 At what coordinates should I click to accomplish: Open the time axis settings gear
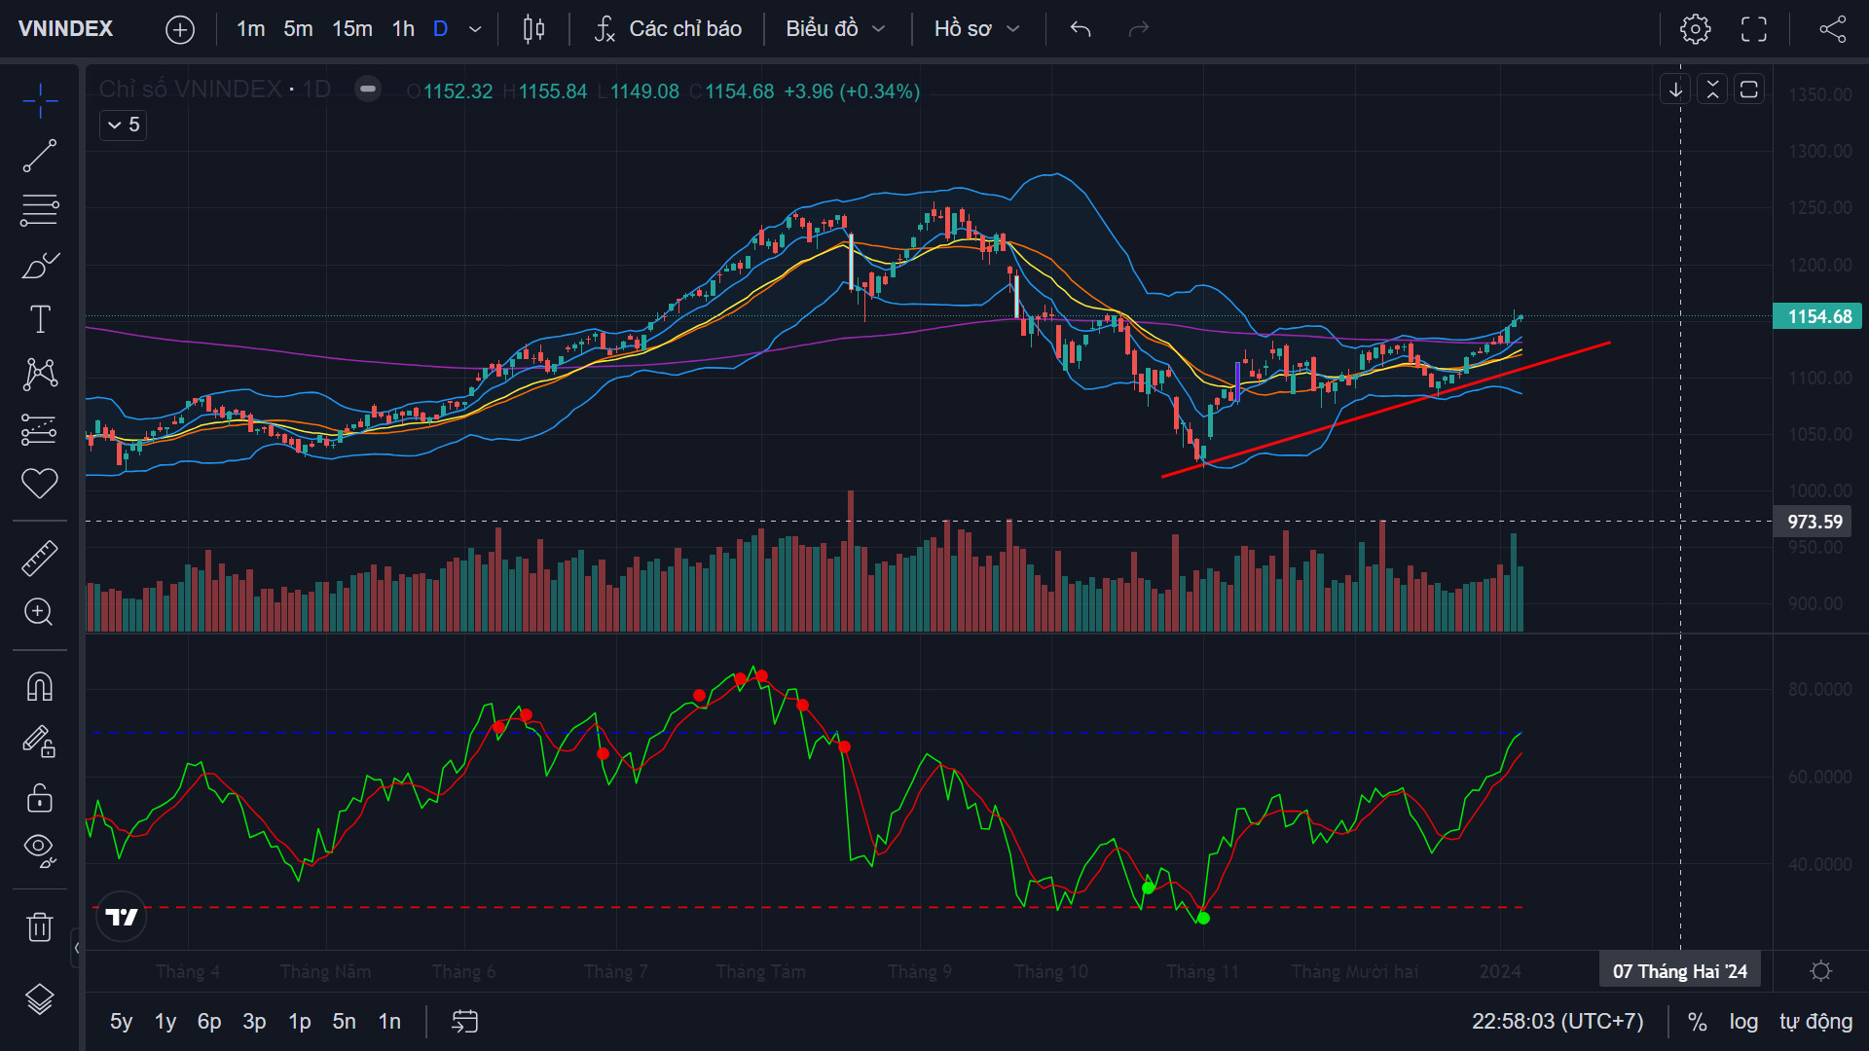coord(1821,971)
